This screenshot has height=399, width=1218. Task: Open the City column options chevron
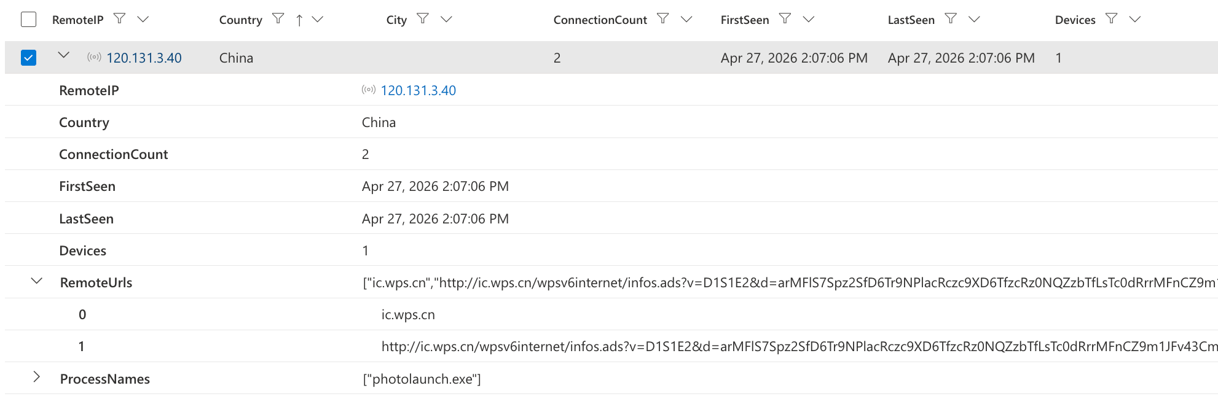[x=447, y=19]
